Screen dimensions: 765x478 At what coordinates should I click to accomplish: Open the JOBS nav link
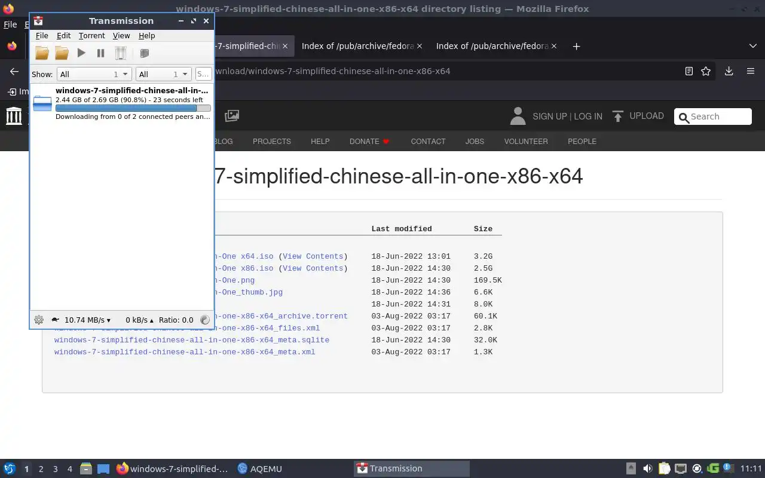[x=475, y=142]
